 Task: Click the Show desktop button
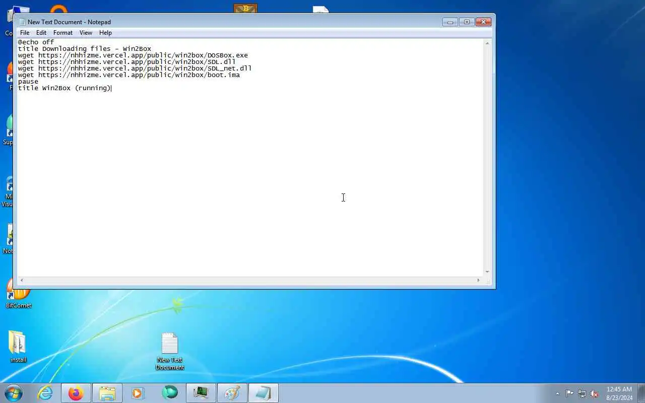641,393
